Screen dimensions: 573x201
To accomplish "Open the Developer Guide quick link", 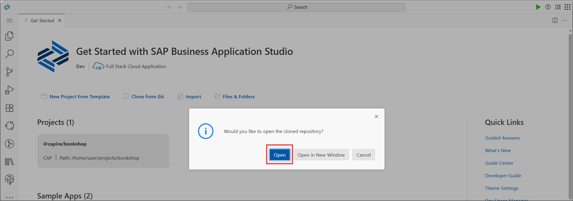I will 503,176.
